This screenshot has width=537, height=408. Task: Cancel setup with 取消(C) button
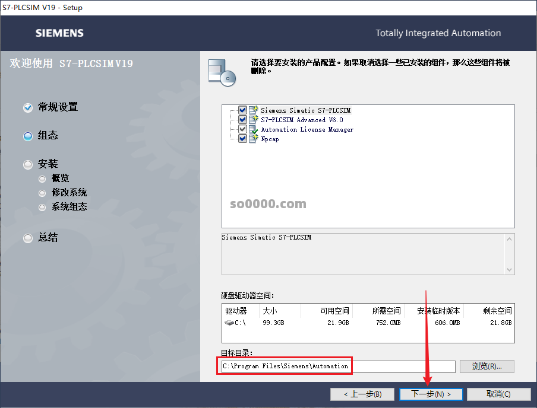coord(498,394)
